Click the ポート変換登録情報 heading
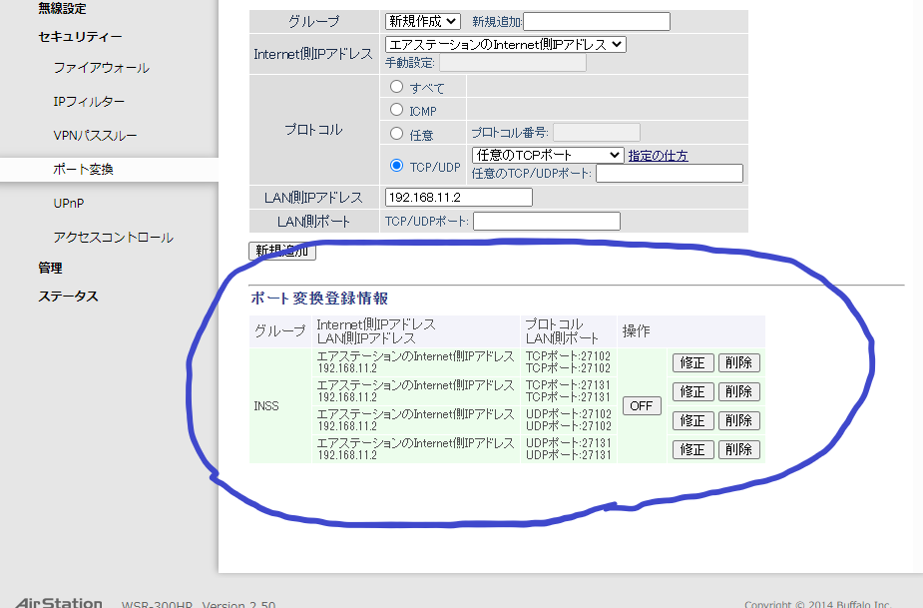Viewport: 923px width, 608px height. (319, 299)
